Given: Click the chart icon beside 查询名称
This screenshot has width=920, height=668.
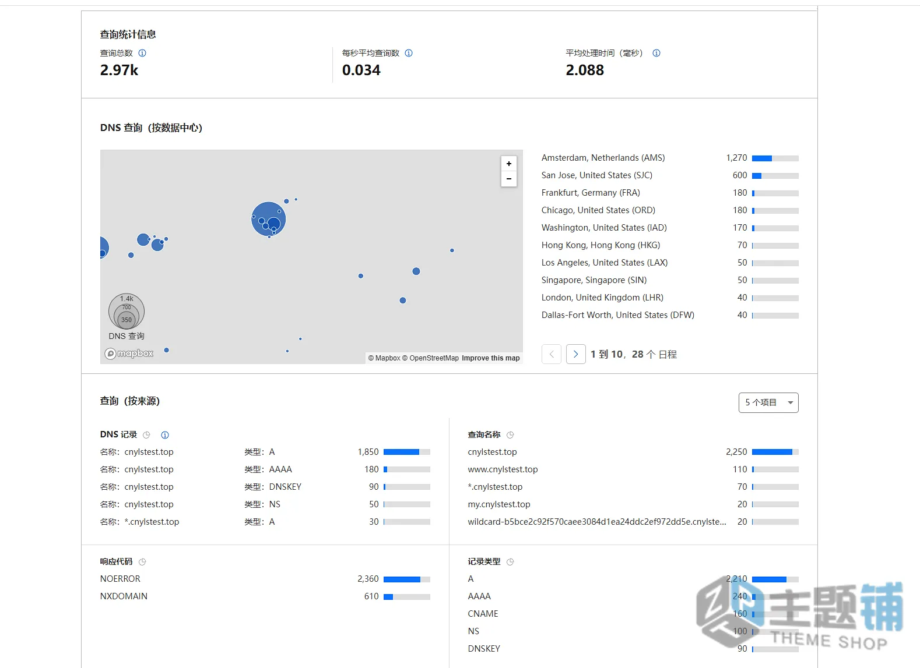Looking at the screenshot, I should pyautogui.click(x=510, y=435).
